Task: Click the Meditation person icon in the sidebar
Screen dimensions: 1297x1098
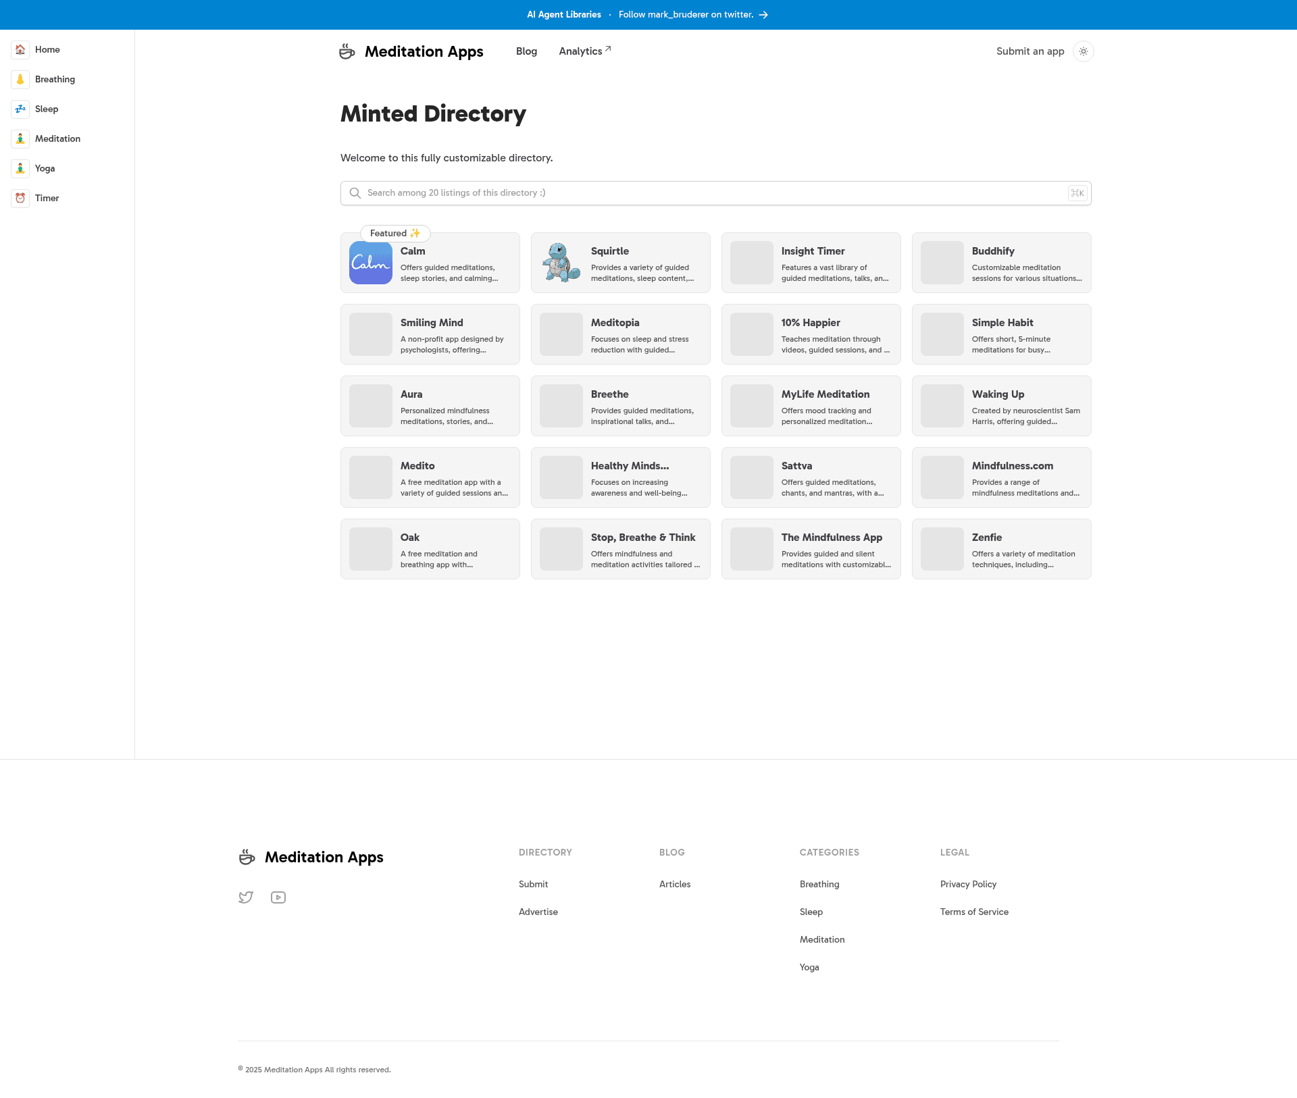Action: (x=20, y=139)
